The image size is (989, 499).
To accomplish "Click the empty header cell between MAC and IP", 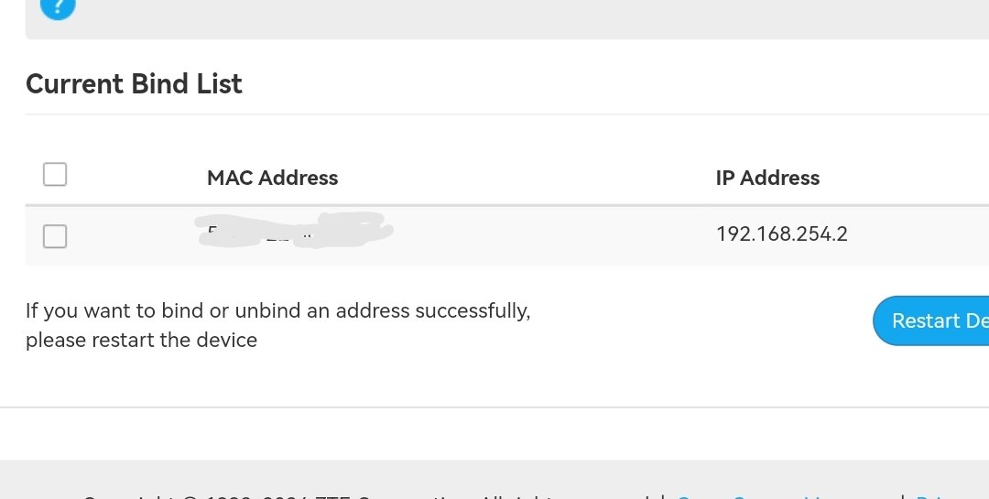I will pyautogui.click(x=522, y=178).
